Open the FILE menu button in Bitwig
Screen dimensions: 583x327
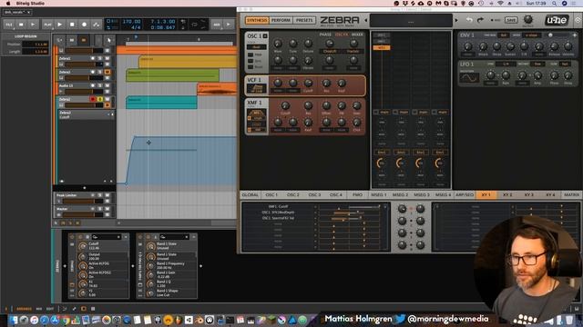point(9,25)
